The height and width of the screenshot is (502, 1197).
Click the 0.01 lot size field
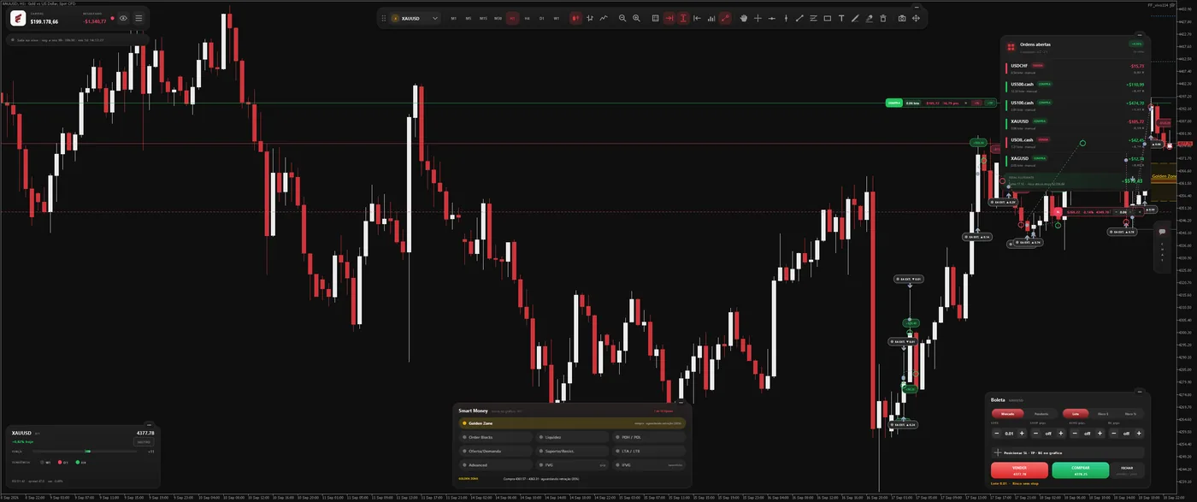coord(1009,434)
